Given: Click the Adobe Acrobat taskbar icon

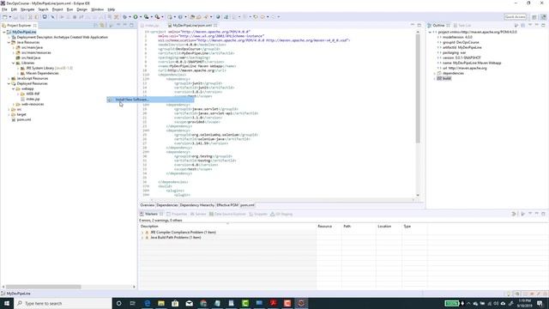Looking at the screenshot, I should 273,303.
